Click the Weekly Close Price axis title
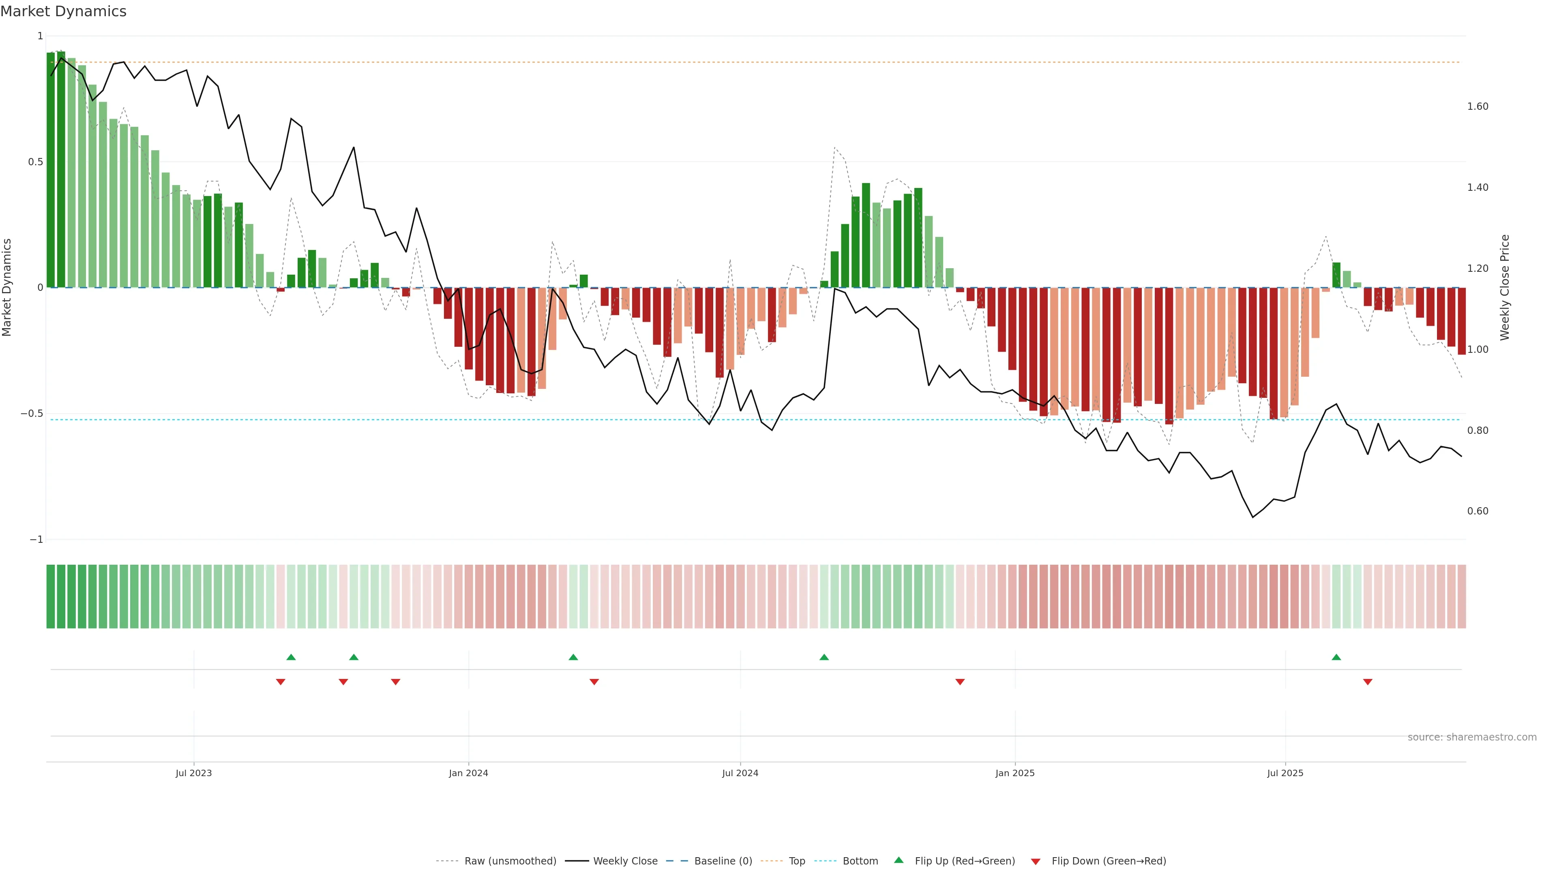1557x875 pixels. click(1504, 288)
